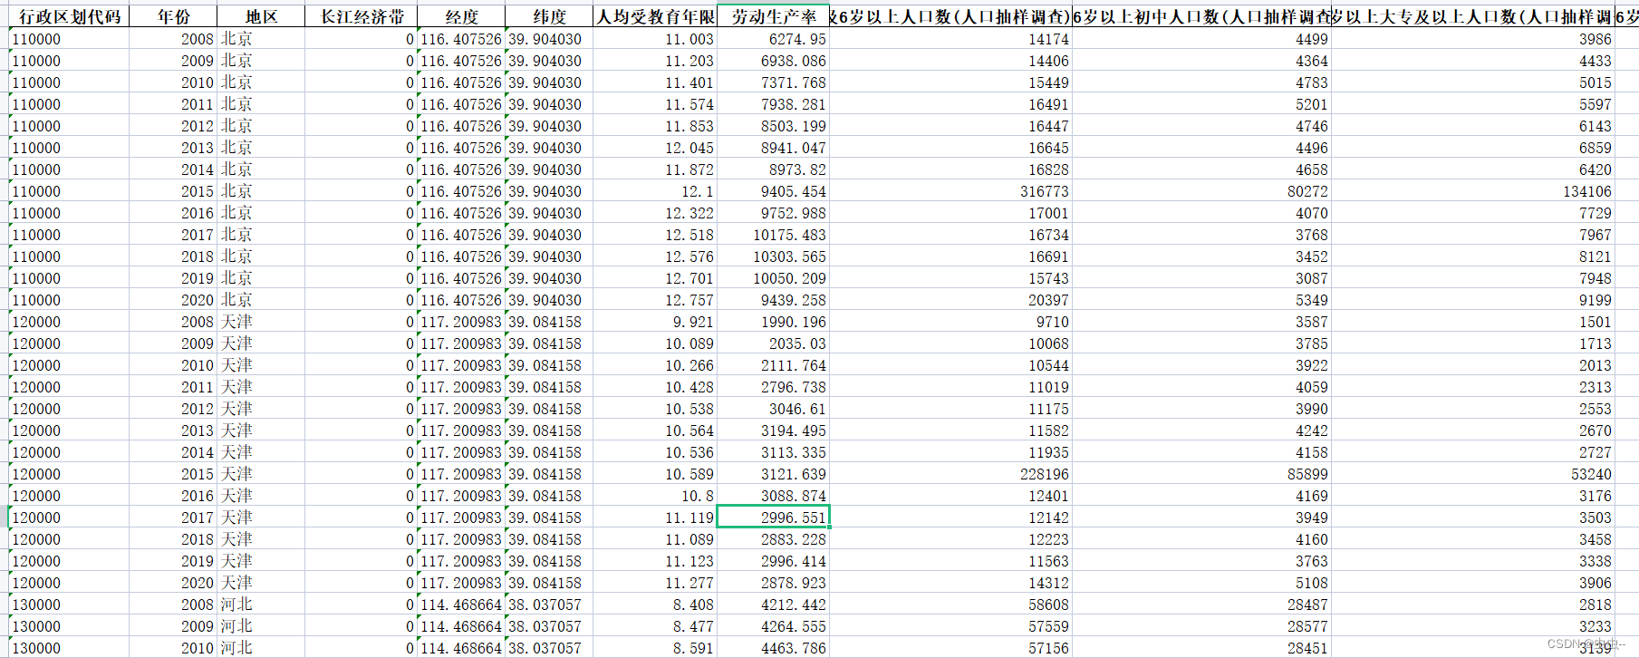Select the cell with 12.757

tap(655, 300)
